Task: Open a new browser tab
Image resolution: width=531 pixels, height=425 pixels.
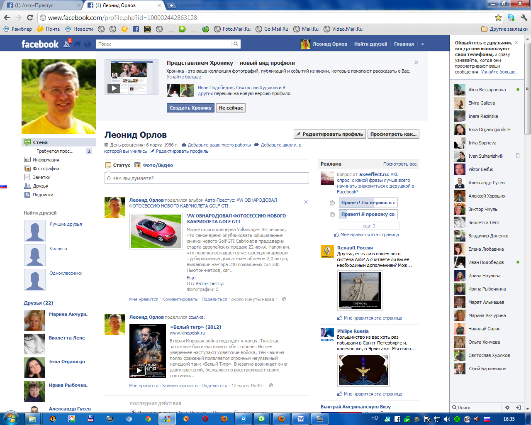Action: pyautogui.click(x=171, y=5)
